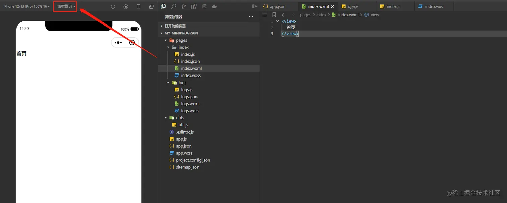Toggle the 热重载 开 hot reload dropdown
507x203 pixels.
click(x=66, y=6)
